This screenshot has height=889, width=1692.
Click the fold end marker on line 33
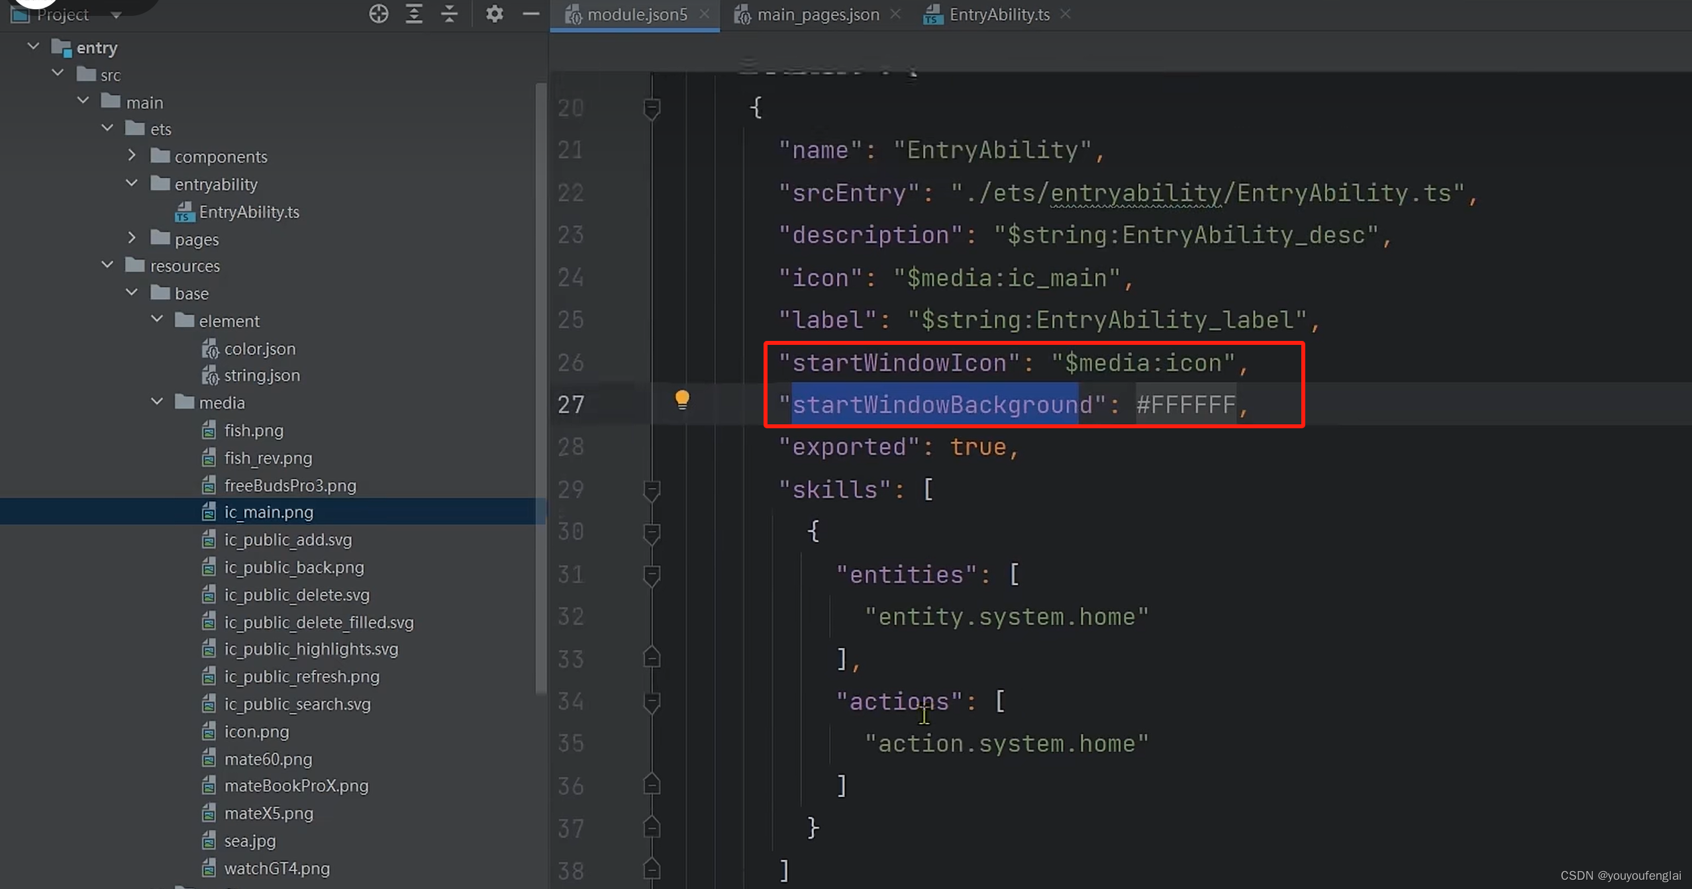click(x=652, y=657)
